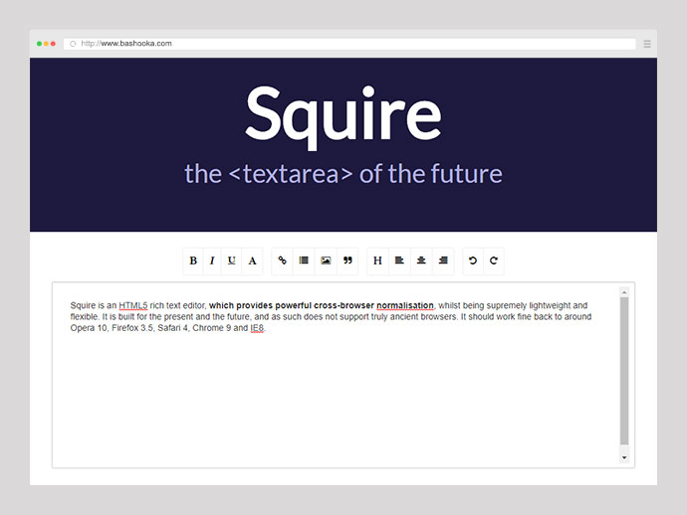The image size is (687, 515).
Task: Create a list with the list icon
Action: [x=304, y=260]
